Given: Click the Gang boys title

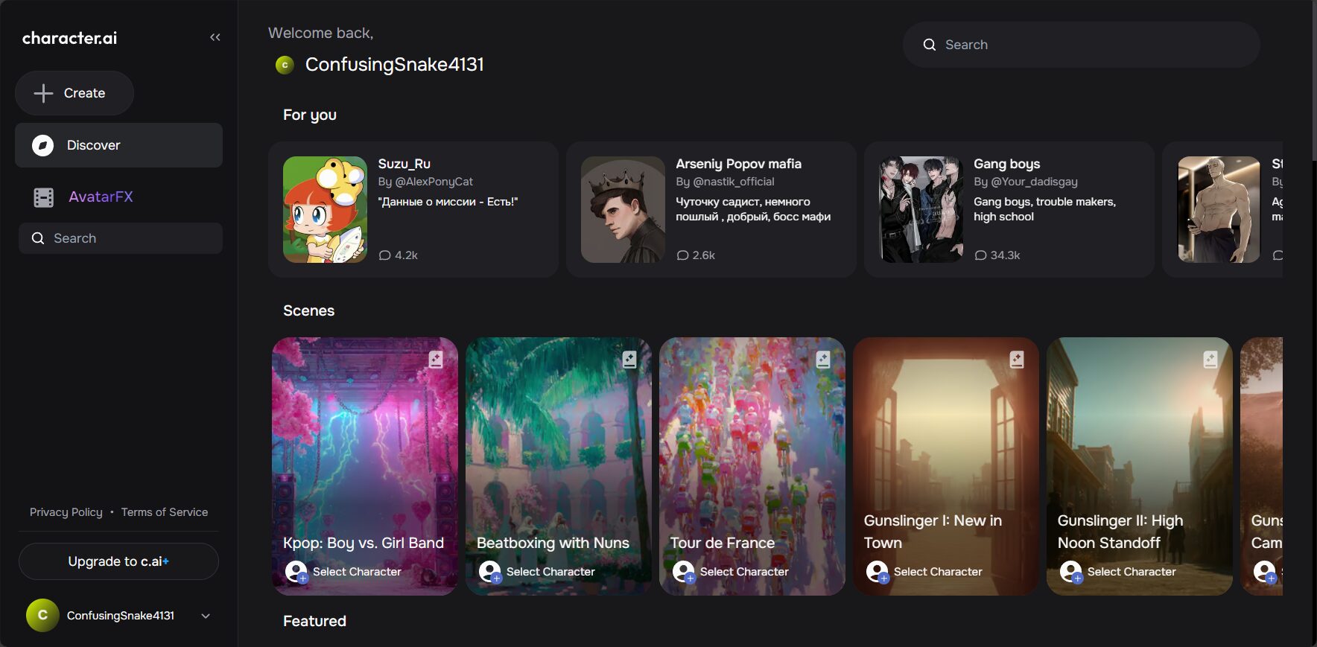Looking at the screenshot, I should click(1006, 164).
